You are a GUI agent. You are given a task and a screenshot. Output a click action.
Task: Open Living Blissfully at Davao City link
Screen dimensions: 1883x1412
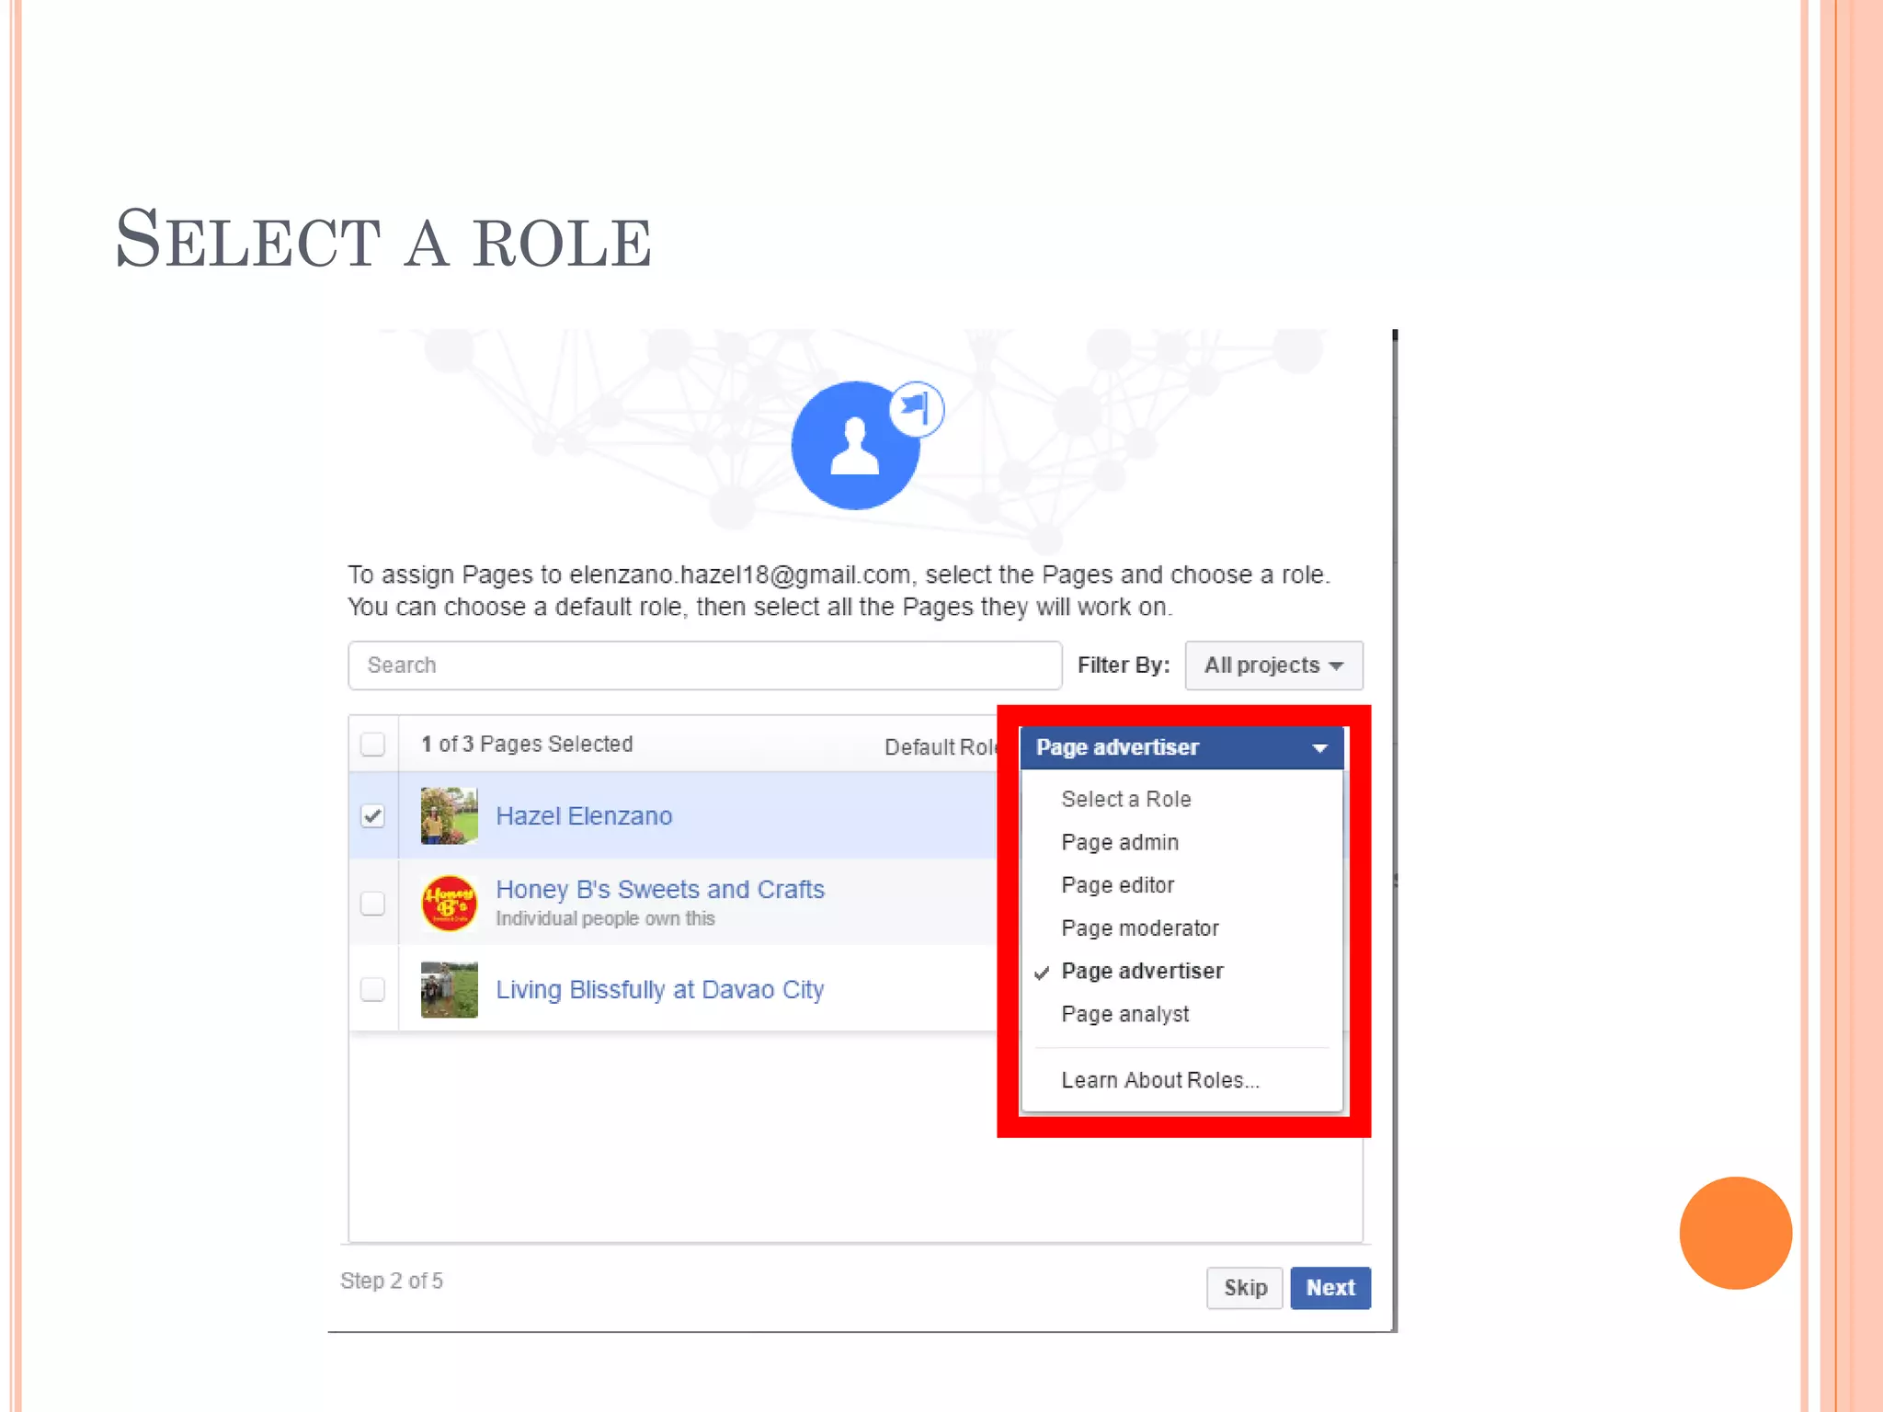[x=660, y=990]
